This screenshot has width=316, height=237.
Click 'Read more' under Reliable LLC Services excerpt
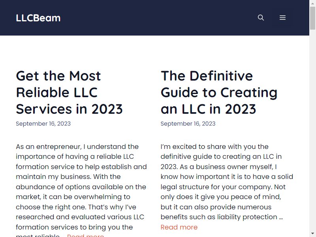click(x=85, y=235)
